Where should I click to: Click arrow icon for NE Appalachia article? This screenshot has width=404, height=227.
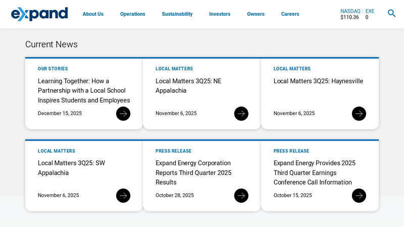pos(241,113)
